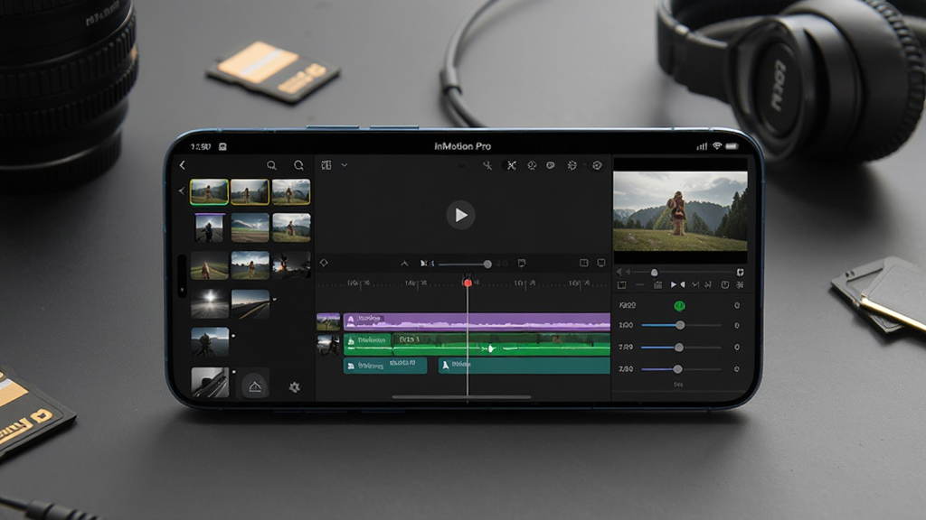Click the inMotion Pro title
The height and width of the screenshot is (520, 926).
point(462,146)
